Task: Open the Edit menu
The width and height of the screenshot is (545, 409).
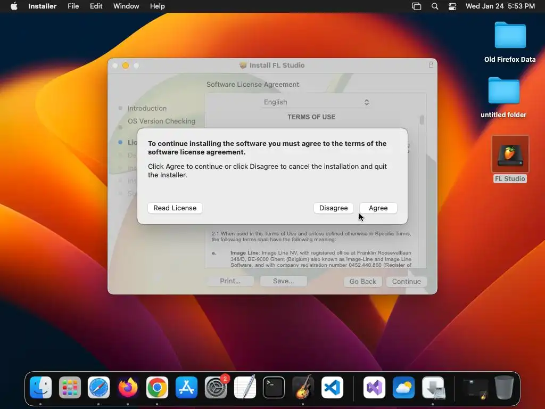Action: 96,6
